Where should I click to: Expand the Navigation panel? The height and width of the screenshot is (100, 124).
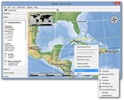pos(15,13)
